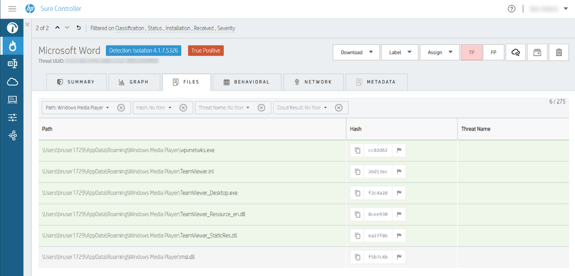Close the threat detail panel
The height and width of the screenshot is (276, 575).
pos(27,24)
